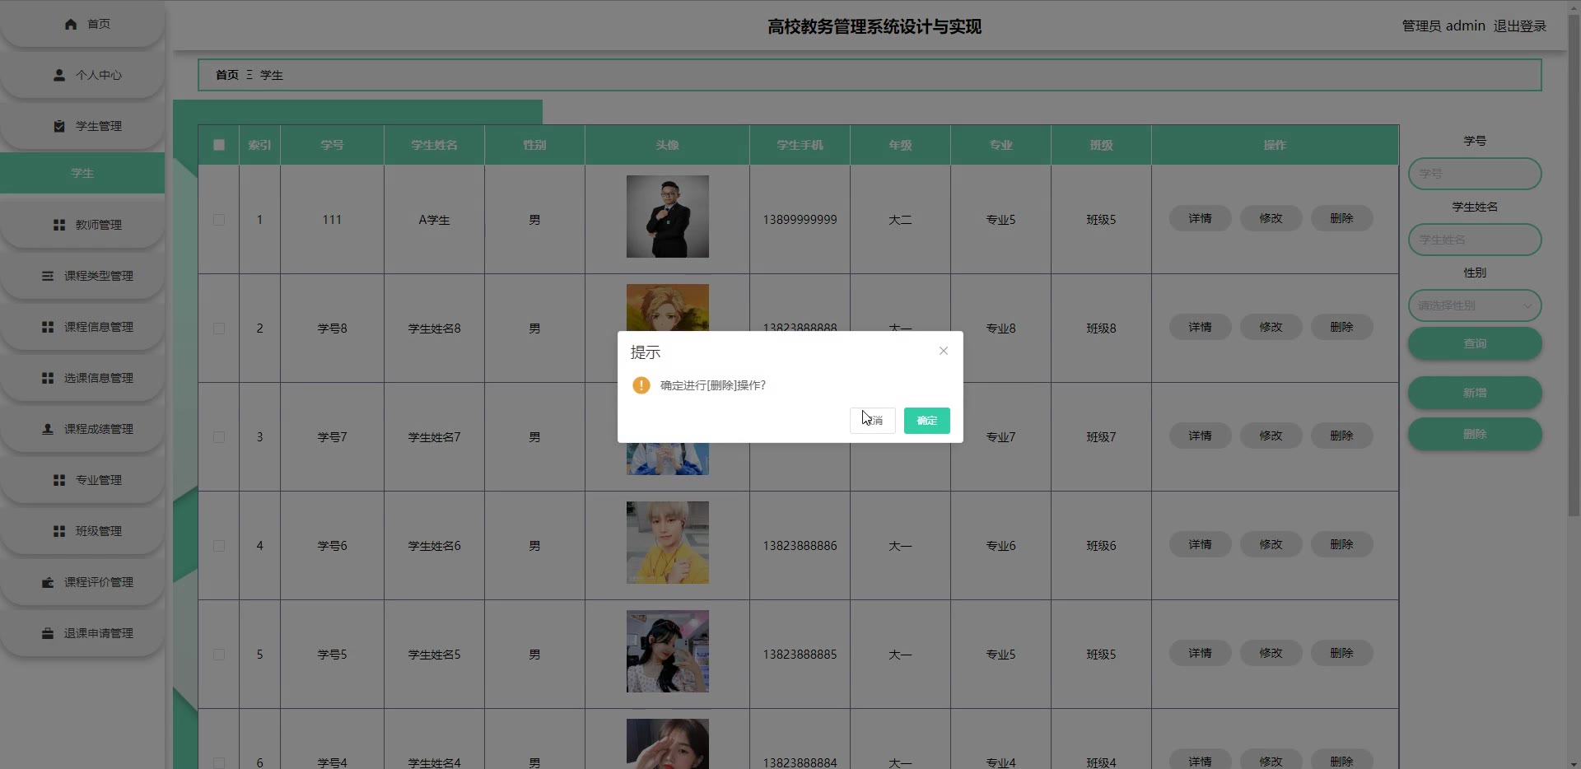Open 专业管理 in the sidebar menu
The image size is (1581, 769).
[82, 480]
